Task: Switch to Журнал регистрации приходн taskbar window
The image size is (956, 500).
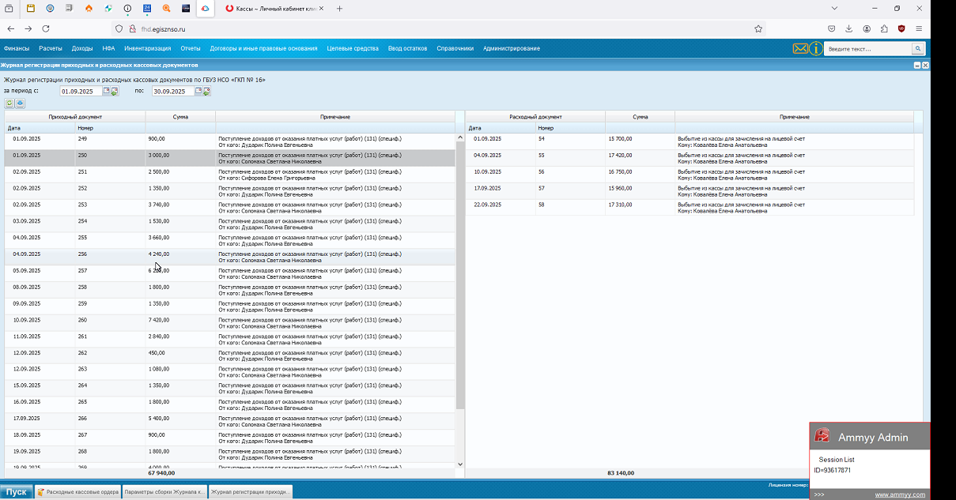Action: coord(251,491)
